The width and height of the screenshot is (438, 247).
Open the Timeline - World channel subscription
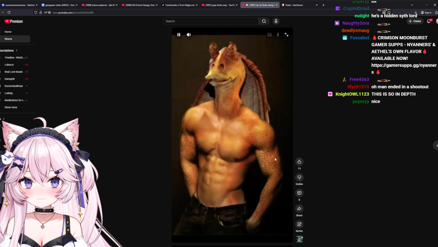(x=15, y=57)
